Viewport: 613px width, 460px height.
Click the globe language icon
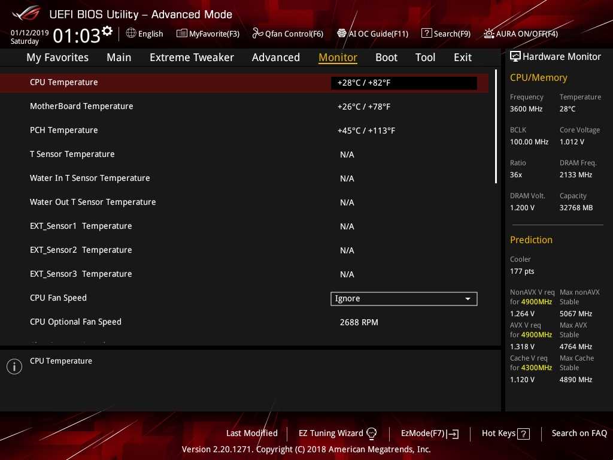pos(131,34)
